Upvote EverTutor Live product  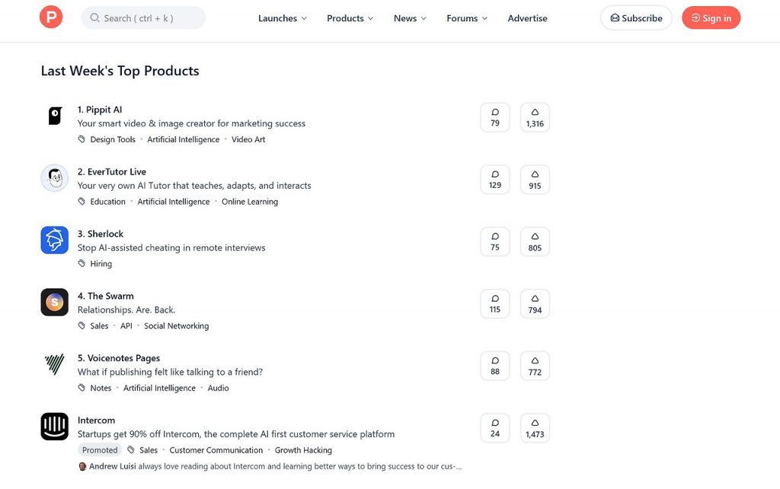(x=535, y=179)
